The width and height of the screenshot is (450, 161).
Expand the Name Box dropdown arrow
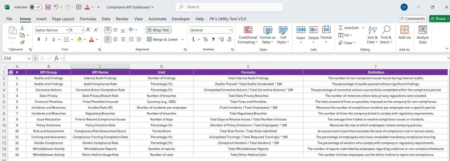(29, 58)
